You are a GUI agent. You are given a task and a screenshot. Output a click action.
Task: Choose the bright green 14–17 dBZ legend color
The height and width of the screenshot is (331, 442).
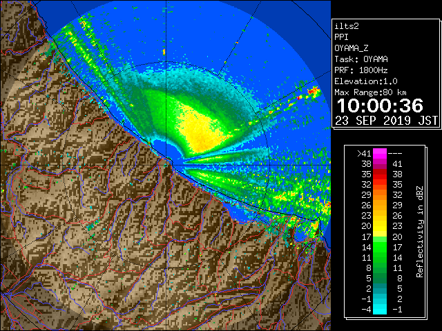coord(380,247)
